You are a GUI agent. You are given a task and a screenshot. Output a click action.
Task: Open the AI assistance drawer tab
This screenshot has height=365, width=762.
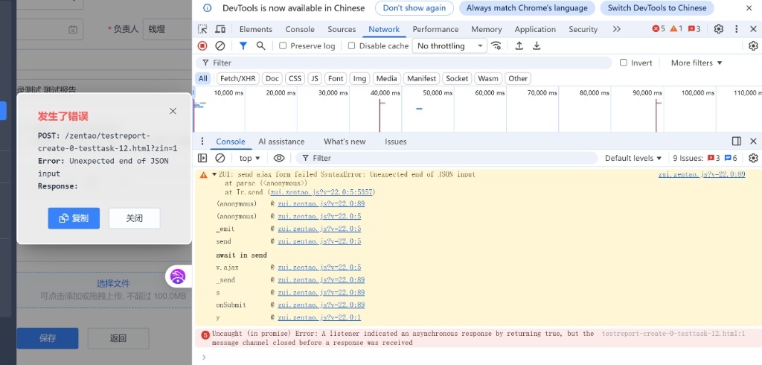click(281, 142)
